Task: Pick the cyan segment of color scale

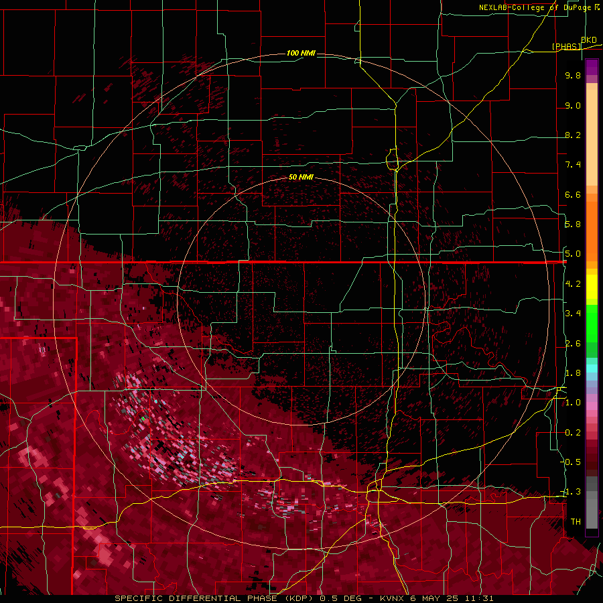Action: 592,368
